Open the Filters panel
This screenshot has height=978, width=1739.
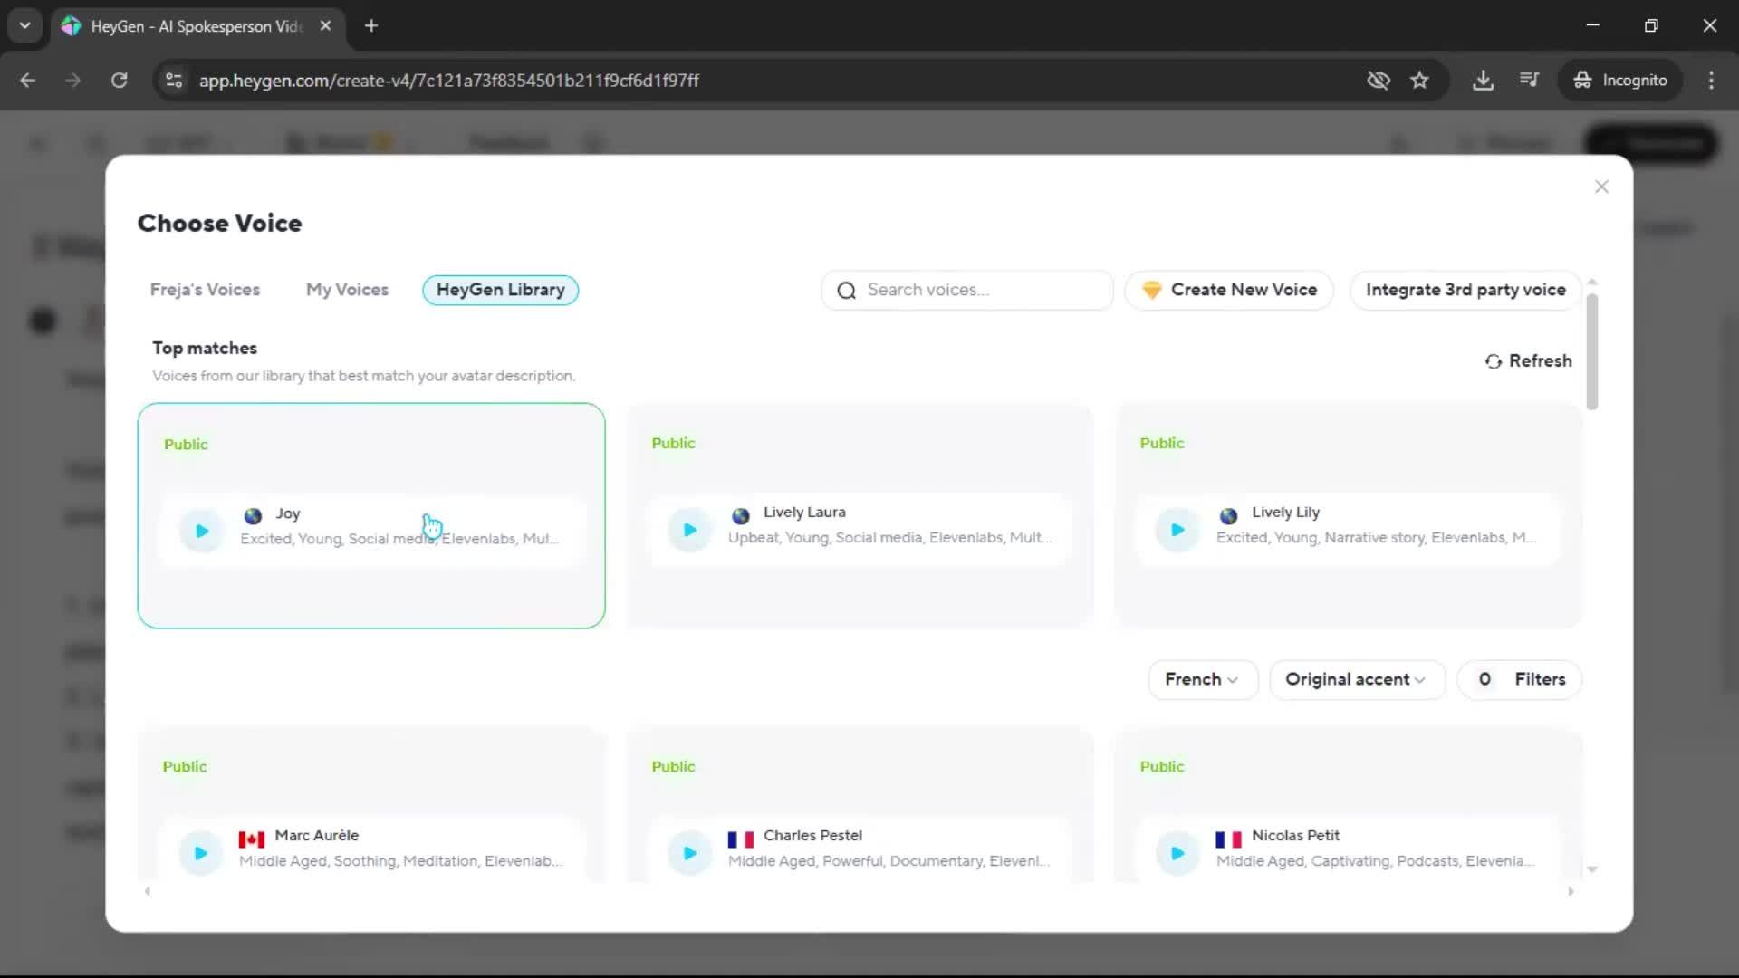coord(1521,679)
